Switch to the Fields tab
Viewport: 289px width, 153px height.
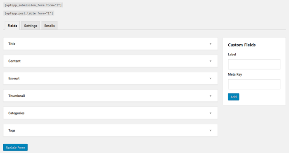[x=12, y=26]
